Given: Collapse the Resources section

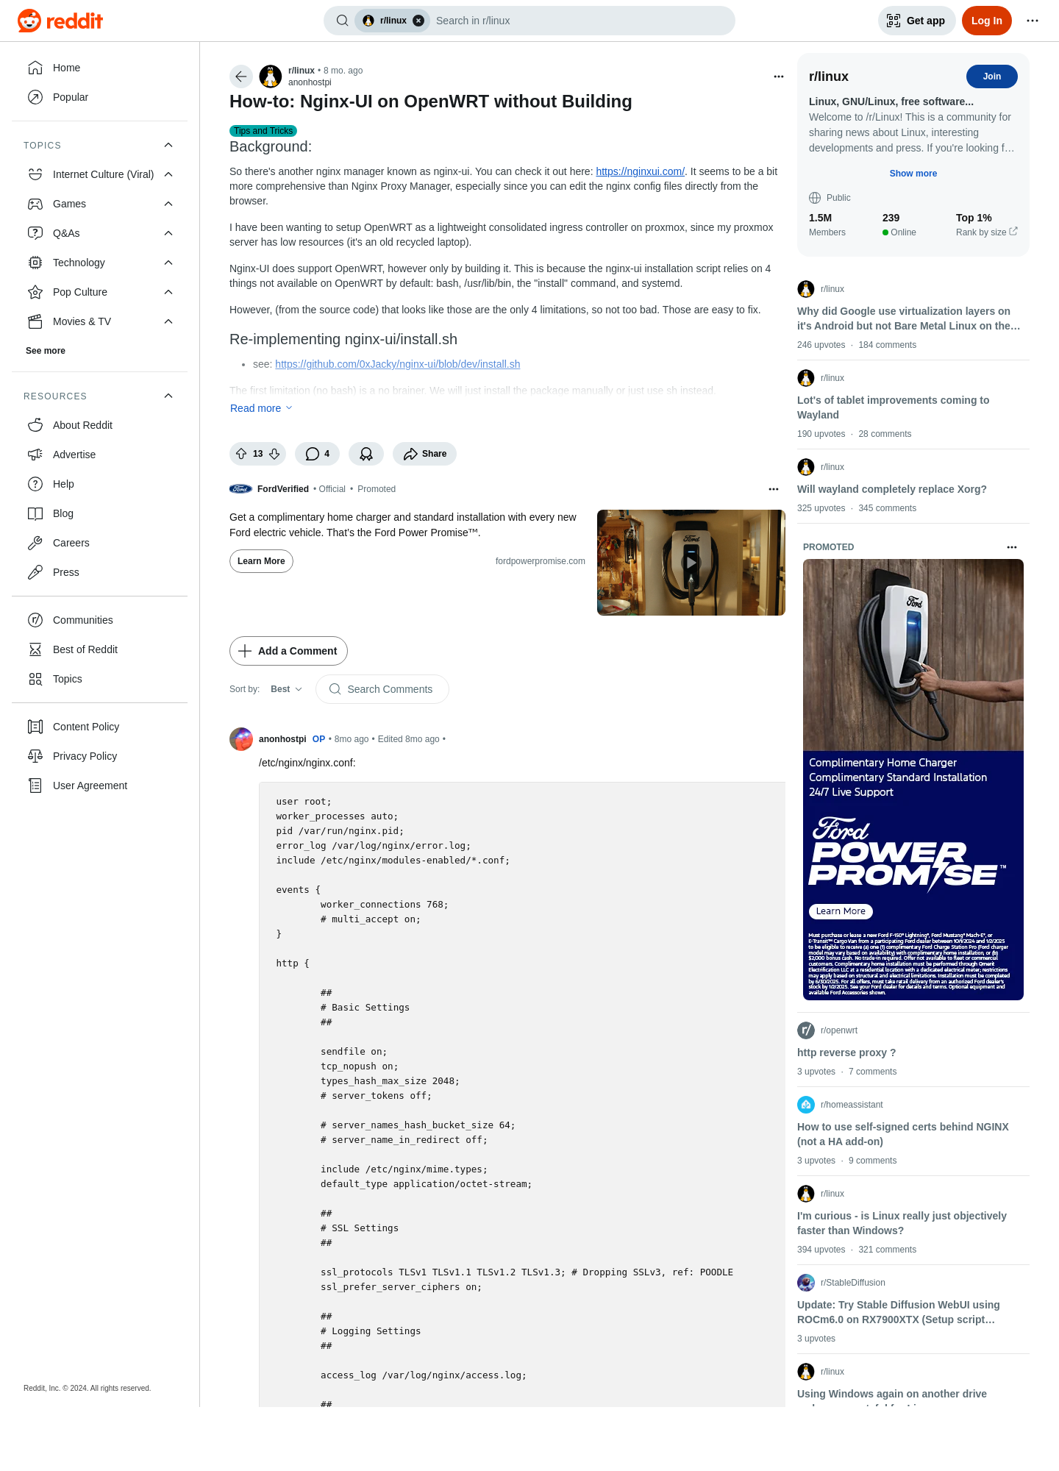Looking at the screenshot, I should 168,396.
